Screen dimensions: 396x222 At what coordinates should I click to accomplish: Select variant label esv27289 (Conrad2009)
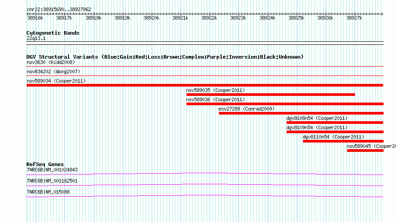tap(246, 109)
